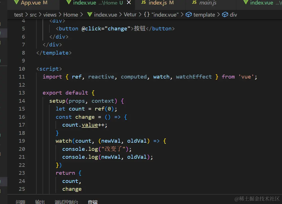Image resolution: width=282 pixels, height=204 pixels.
Task: Click 'ref(0)' on line 15
Action: tap(104, 109)
